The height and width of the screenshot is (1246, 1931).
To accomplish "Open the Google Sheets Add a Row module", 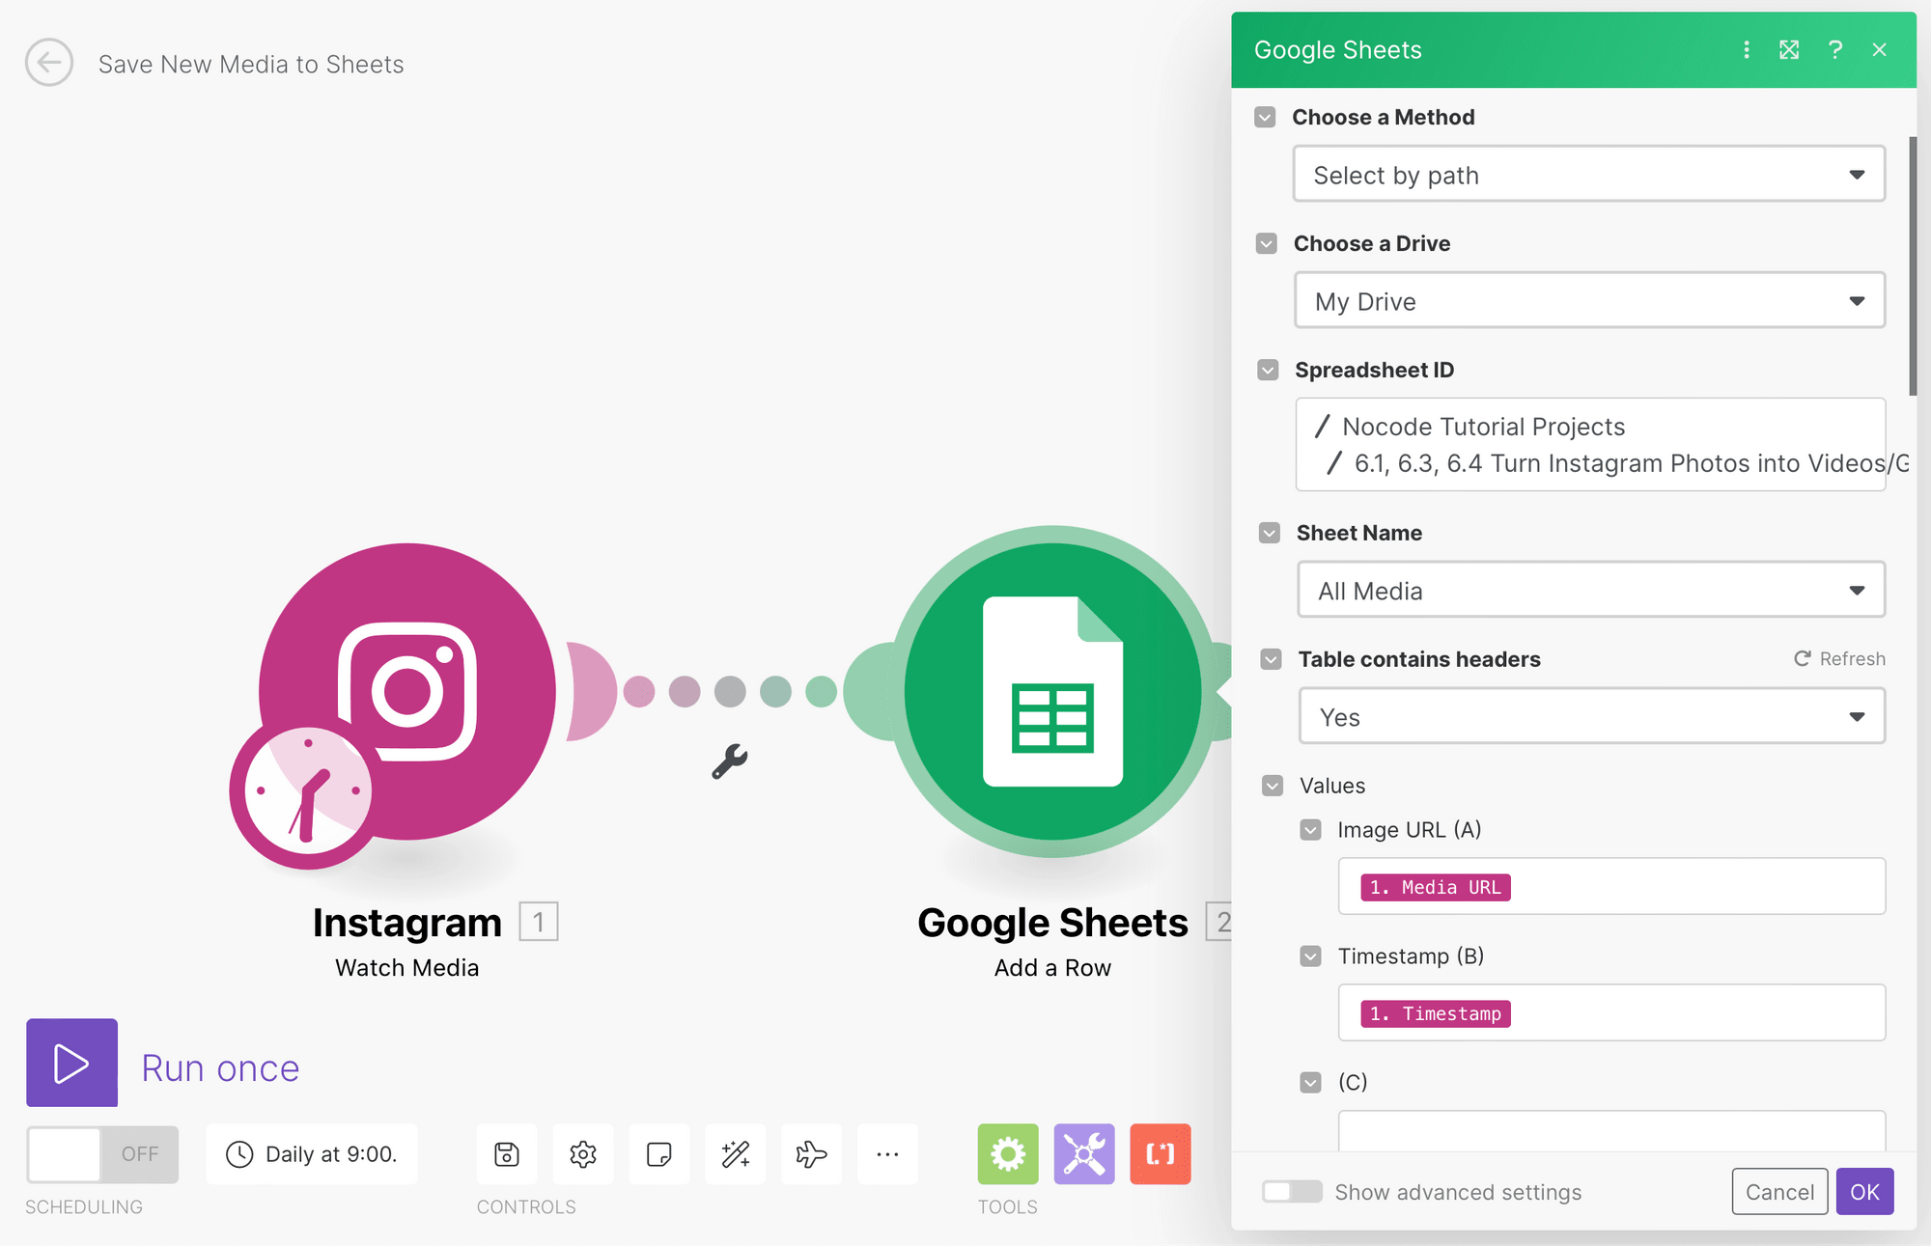I will coord(1053,691).
